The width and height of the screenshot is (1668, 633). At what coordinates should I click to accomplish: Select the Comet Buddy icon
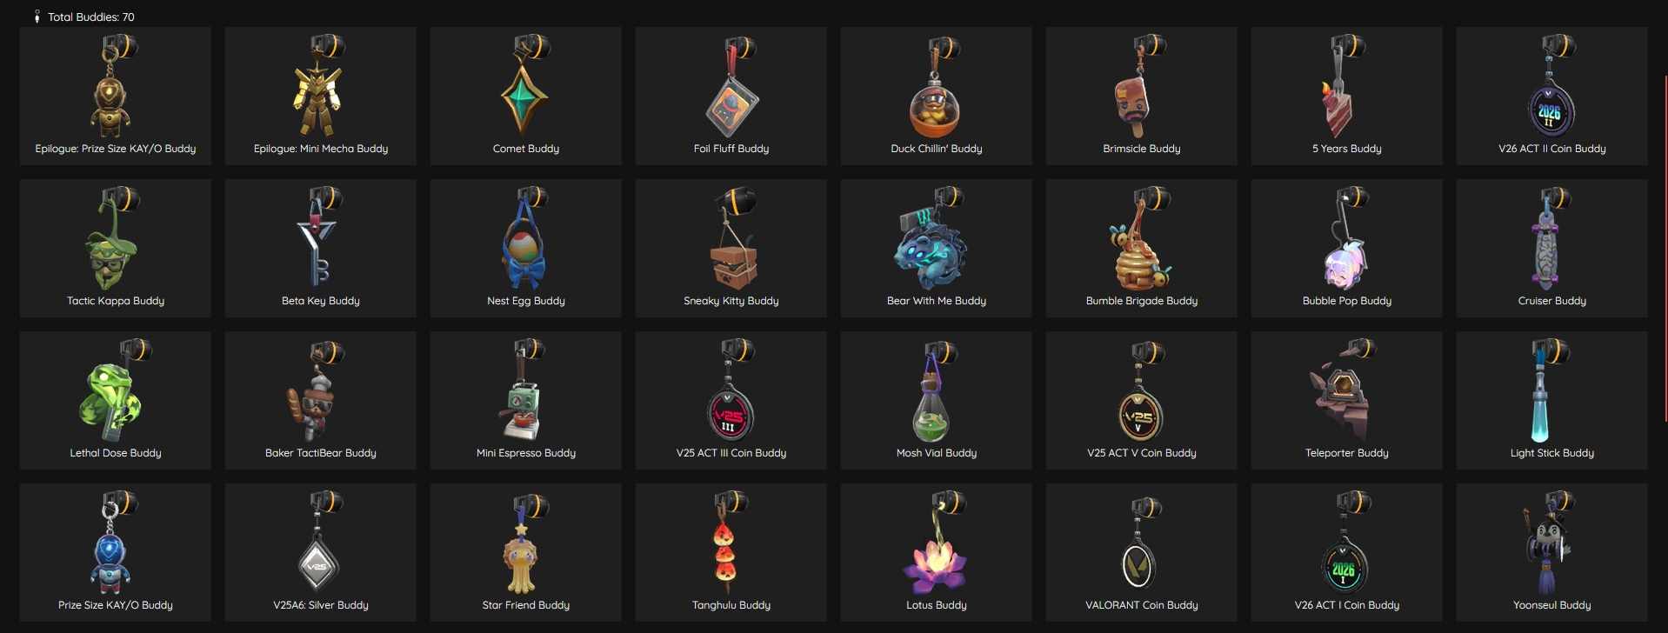coord(525,85)
